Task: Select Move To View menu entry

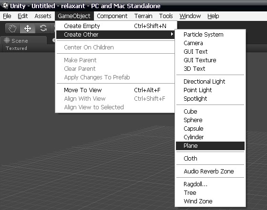Action: (115, 90)
